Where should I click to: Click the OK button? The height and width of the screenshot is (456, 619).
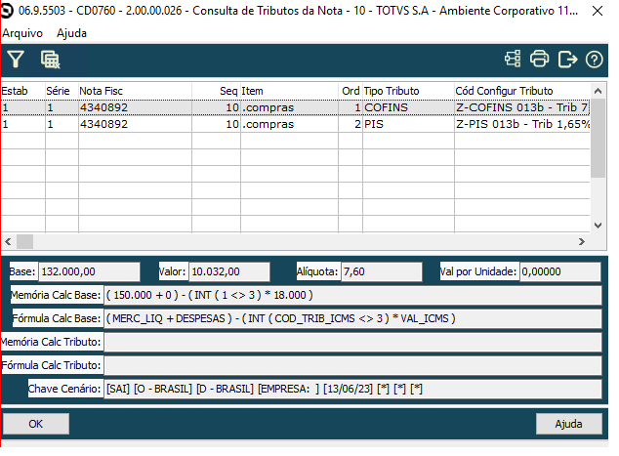pos(36,424)
